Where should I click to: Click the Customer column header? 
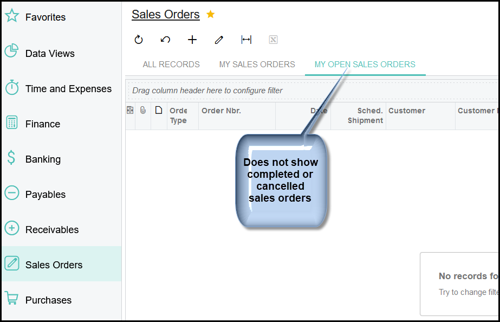407,111
